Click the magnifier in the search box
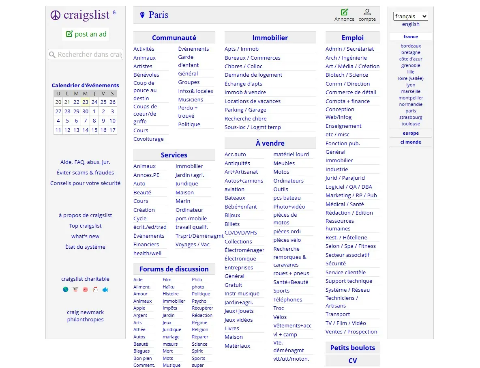 tap(53, 54)
